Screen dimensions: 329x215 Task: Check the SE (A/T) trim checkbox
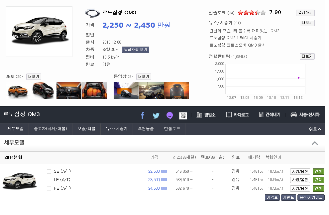49,171
